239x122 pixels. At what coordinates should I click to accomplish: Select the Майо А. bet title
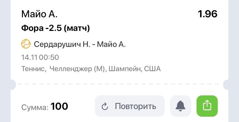coord(39,14)
